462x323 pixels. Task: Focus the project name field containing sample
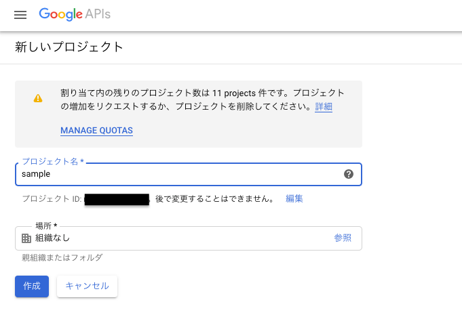click(176, 174)
